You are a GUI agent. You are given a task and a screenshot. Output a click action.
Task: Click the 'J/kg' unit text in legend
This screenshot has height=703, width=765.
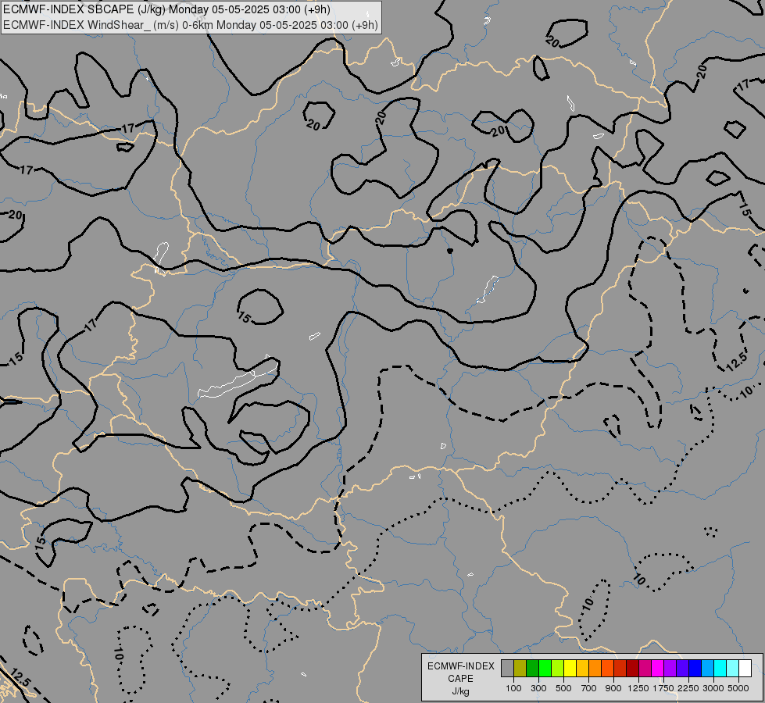[x=460, y=692]
